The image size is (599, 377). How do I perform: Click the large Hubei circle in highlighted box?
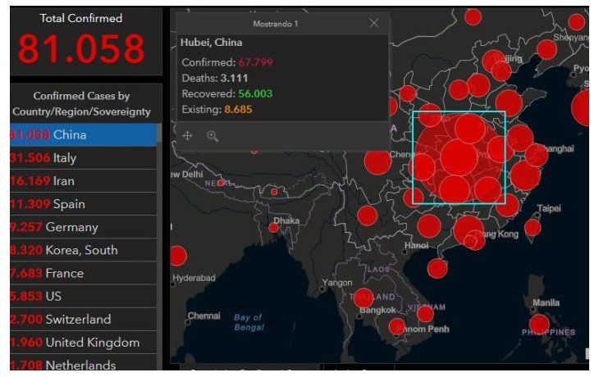(459, 157)
